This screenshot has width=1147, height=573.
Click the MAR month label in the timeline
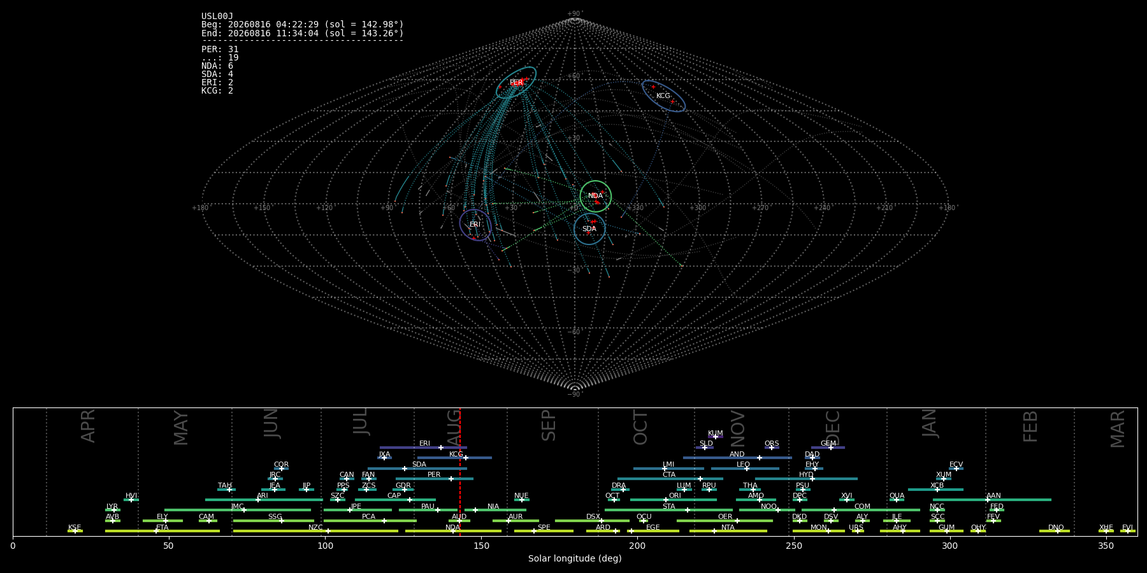[x=1118, y=429]
